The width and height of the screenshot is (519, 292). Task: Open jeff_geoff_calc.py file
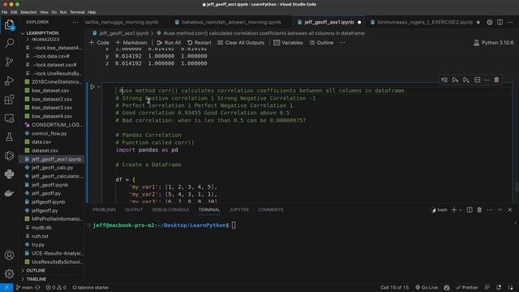click(x=52, y=168)
